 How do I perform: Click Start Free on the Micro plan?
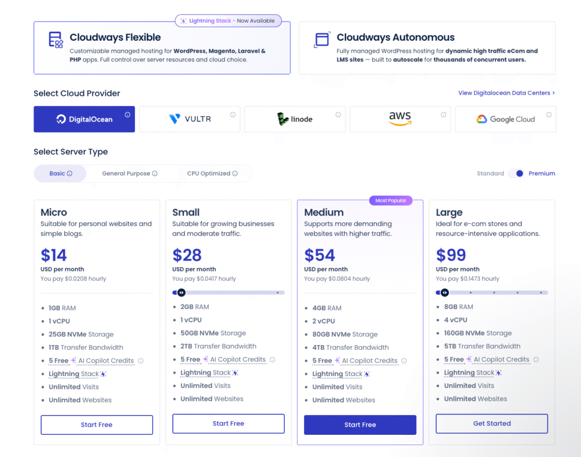click(96, 424)
